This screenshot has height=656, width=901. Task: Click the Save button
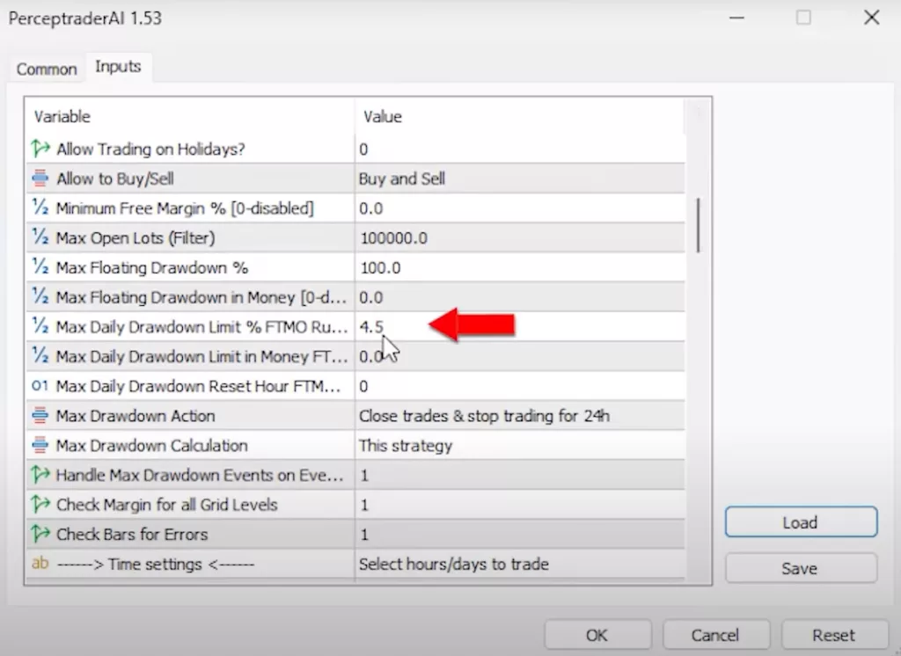(800, 568)
